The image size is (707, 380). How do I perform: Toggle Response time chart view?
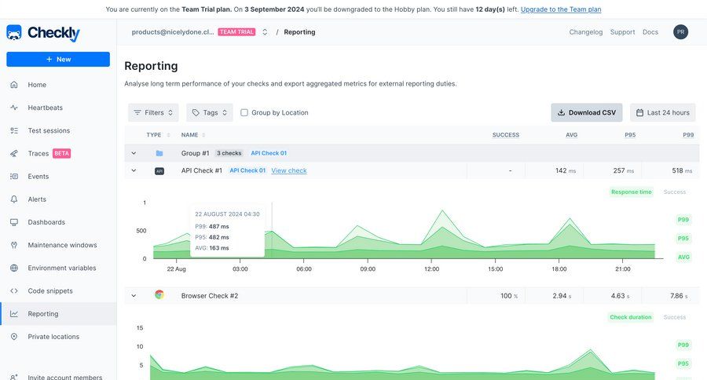[x=631, y=192]
